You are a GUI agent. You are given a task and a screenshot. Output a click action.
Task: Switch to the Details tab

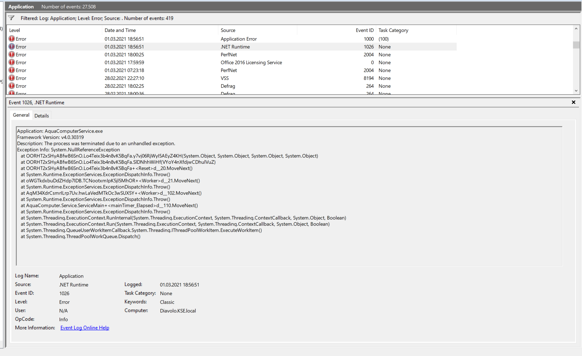point(42,116)
